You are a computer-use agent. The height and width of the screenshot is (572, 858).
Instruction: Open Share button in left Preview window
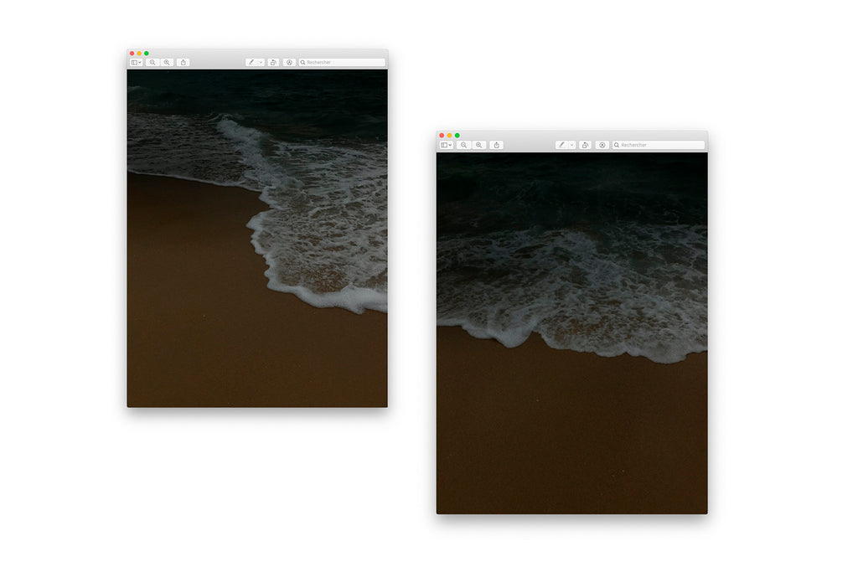(183, 63)
